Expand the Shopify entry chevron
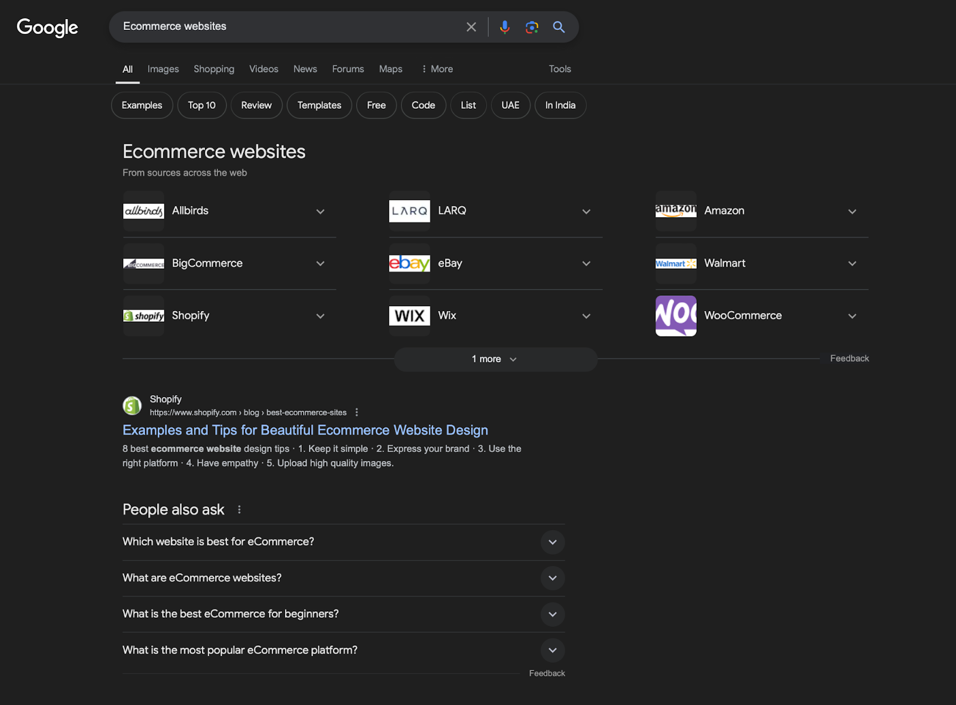The width and height of the screenshot is (956, 705). click(x=320, y=316)
